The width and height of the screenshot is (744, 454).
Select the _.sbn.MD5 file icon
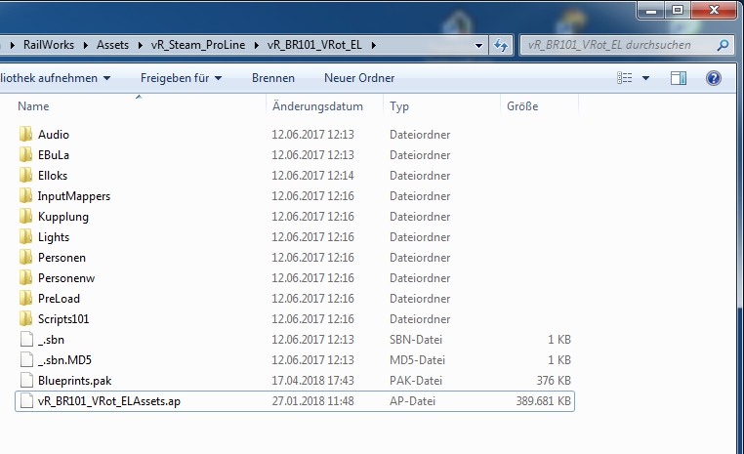[26, 359]
